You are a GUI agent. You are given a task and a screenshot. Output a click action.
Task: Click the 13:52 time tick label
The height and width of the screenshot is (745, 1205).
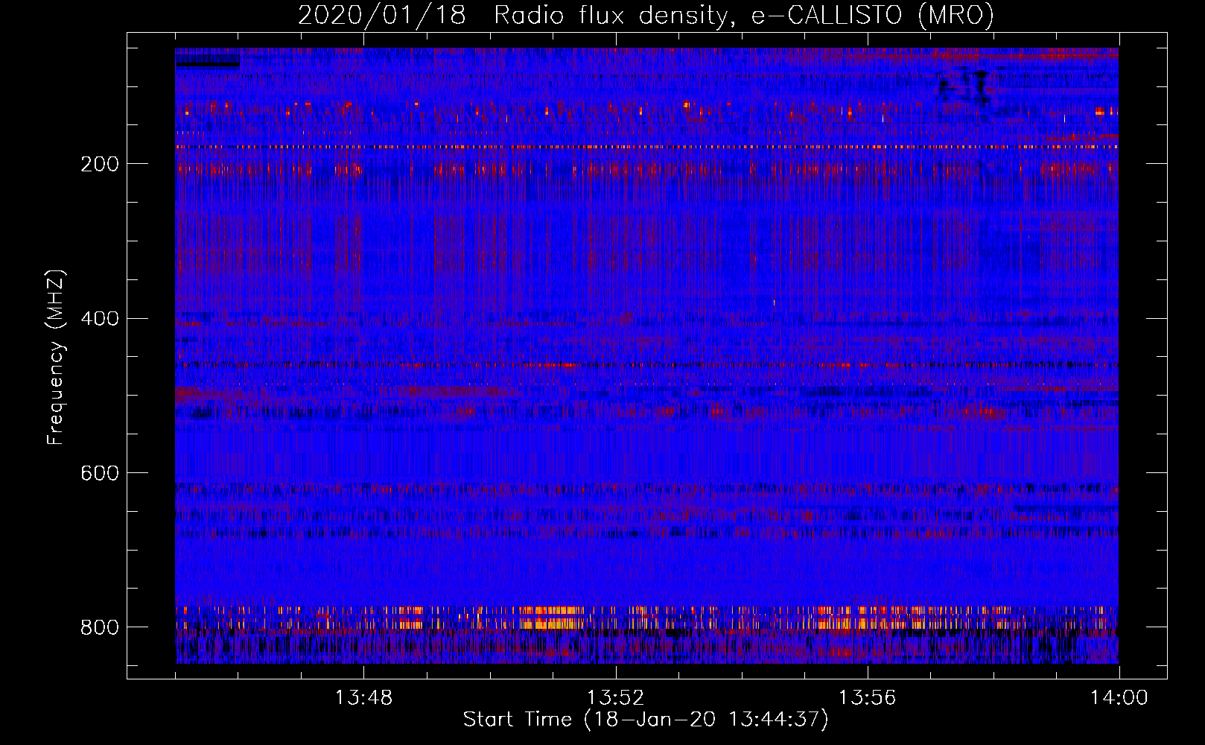pyautogui.click(x=615, y=698)
